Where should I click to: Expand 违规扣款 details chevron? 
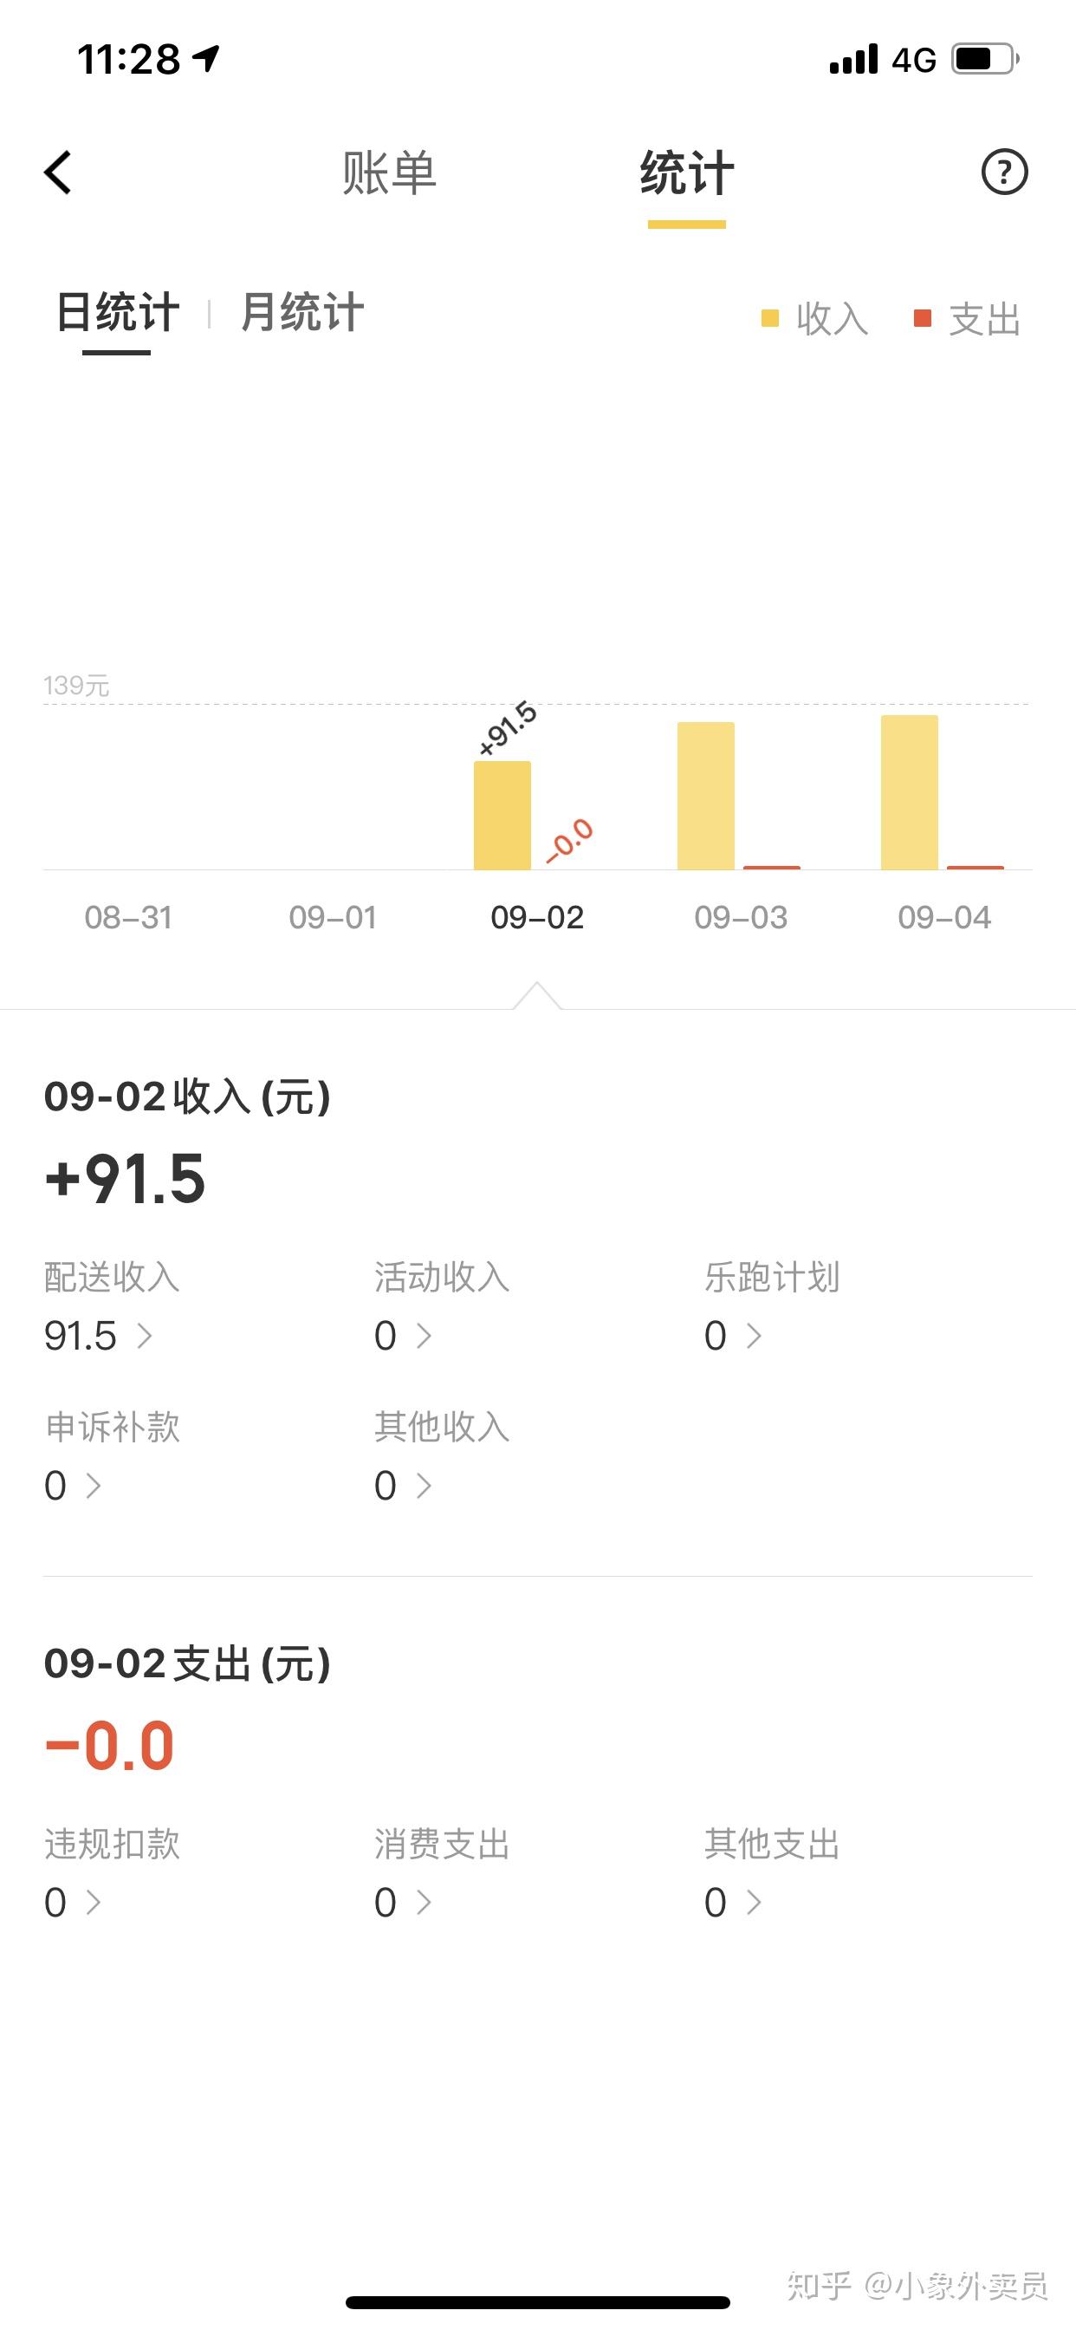pyautogui.click(x=92, y=1903)
